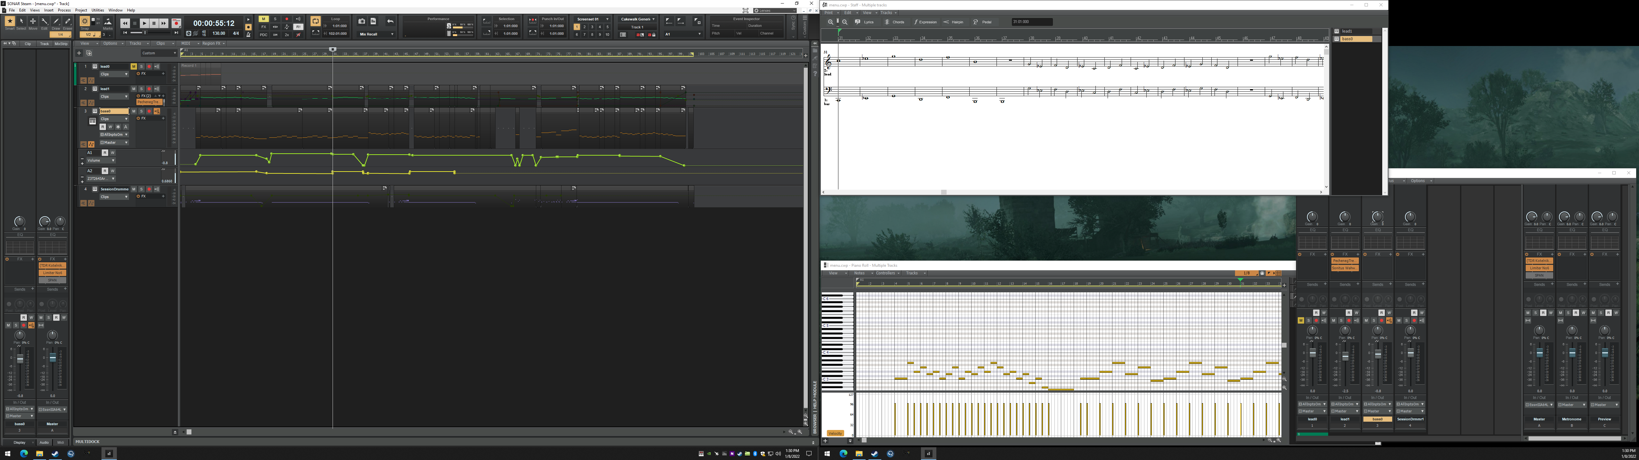This screenshot has height=460, width=1639.
Task: Pause transport with the Pause button
Action: [154, 24]
